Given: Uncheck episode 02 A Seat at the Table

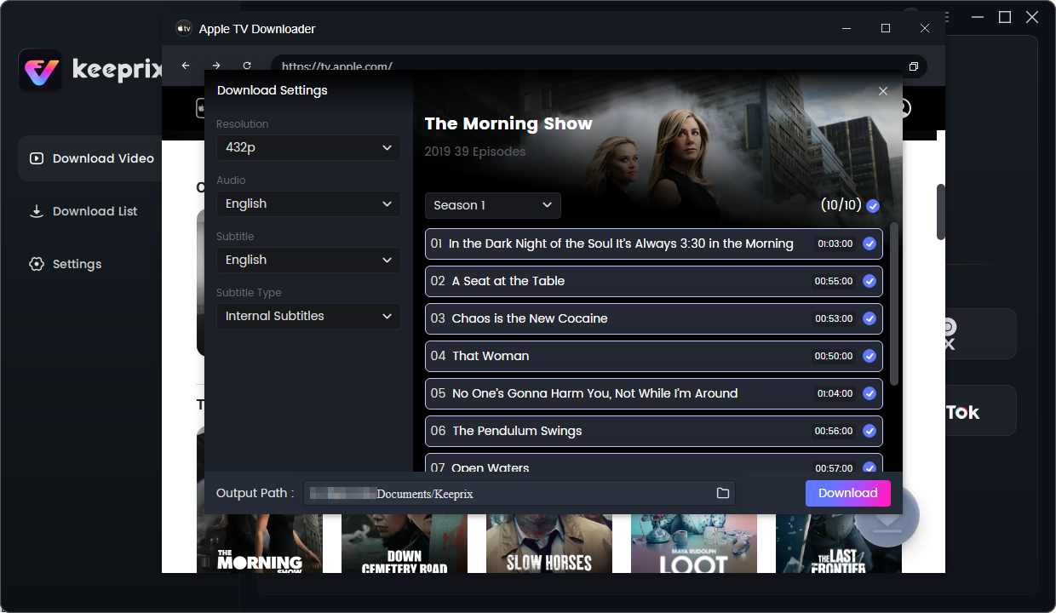Looking at the screenshot, I should pos(869,281).
